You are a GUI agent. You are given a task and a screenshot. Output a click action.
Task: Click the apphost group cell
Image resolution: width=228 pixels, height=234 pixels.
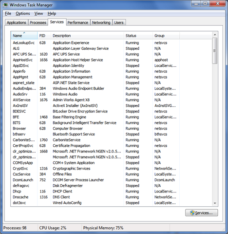[x=161, y=60]
